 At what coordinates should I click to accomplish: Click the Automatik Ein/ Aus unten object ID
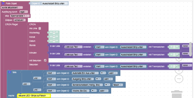[x=85, y=73]
